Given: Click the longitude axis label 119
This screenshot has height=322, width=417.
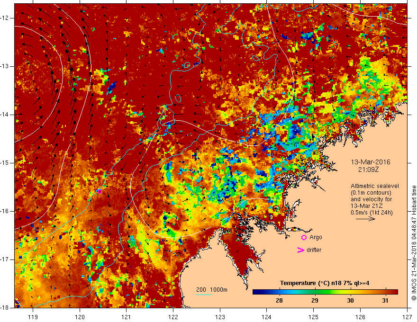Looking at the screenshot, I should (33, 317).
